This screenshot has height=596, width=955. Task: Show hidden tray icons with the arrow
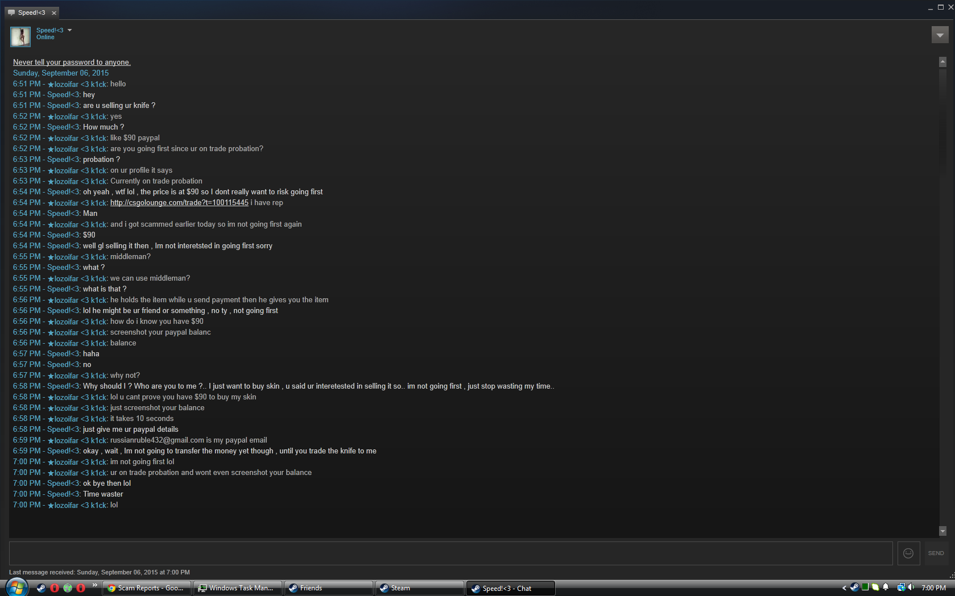[844, 588]
